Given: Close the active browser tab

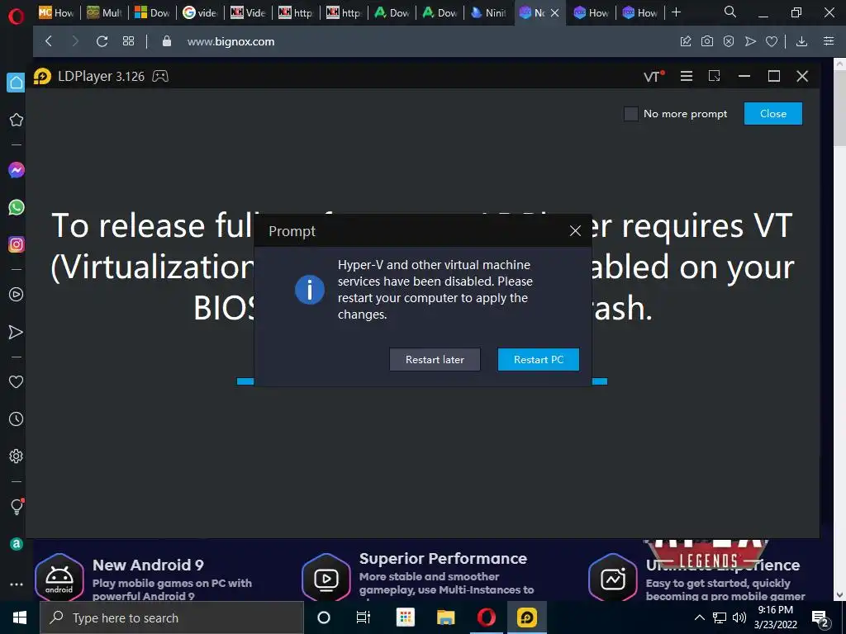Looking at the screenshot, I should coord(554,13).
